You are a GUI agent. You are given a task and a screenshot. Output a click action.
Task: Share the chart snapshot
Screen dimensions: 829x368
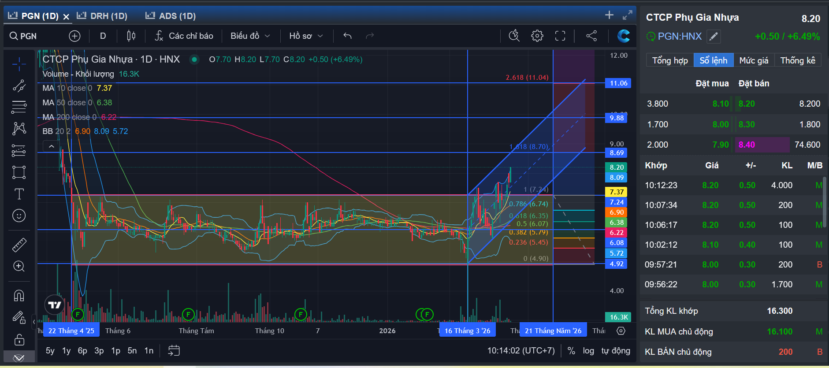click(591, 36)
